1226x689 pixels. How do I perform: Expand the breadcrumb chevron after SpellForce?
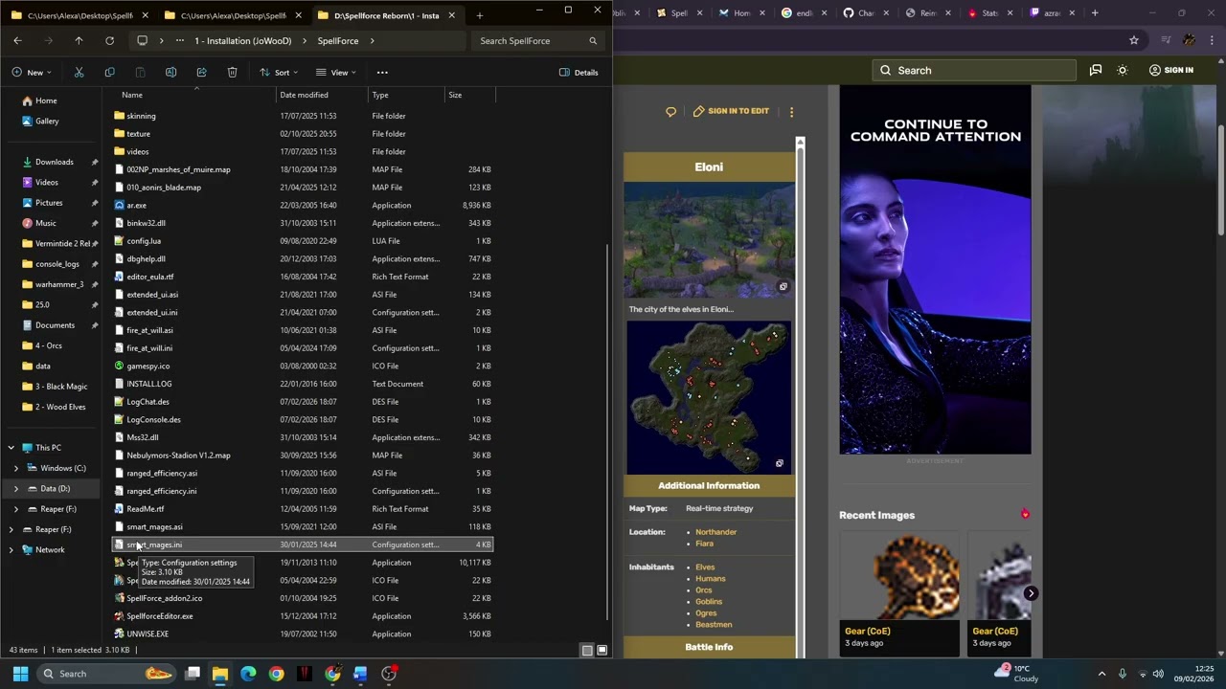pyautogui.click(x=372, y=41)
